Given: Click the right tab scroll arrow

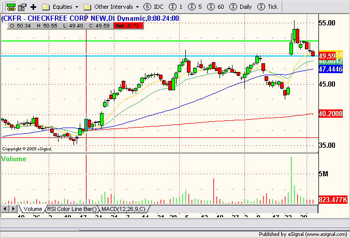Looking at the screenshot, I should [x=13, y=209].
